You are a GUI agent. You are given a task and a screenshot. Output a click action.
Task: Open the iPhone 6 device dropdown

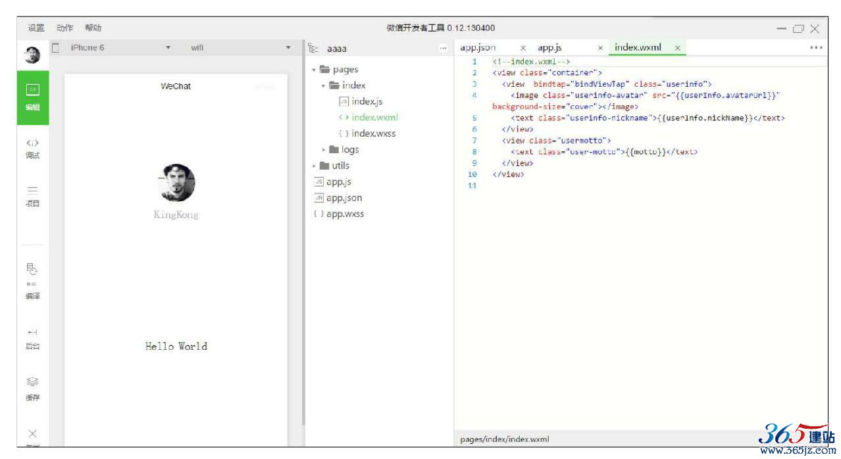[120, 47]
